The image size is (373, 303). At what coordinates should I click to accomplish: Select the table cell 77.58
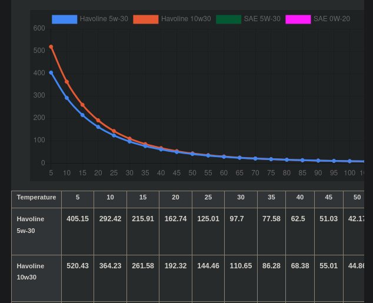tap(271, 231)
